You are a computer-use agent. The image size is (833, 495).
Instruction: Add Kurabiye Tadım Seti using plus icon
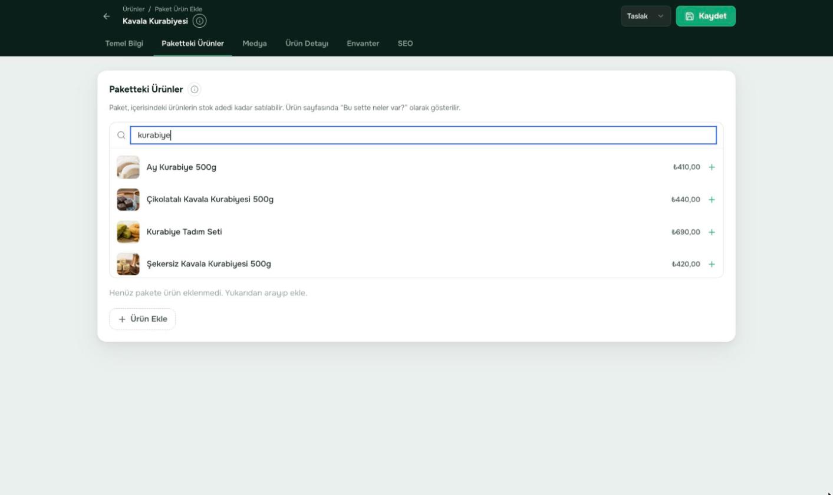click(712, 232)
